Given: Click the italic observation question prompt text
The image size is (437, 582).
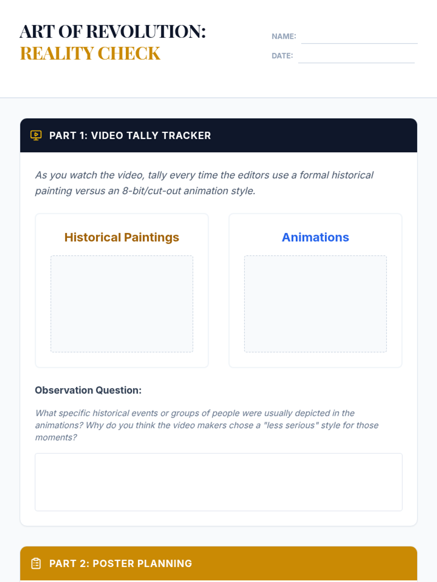Looking at the screenshot, I should click(206, 425).
